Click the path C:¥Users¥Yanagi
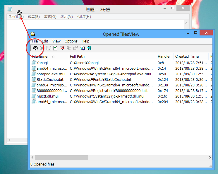Screen dimensions: 218x174 click(x=84, y=63)
